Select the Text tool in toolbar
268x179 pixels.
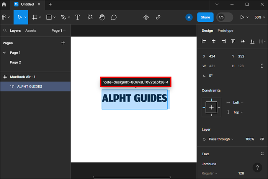click(x=78, y=17)
